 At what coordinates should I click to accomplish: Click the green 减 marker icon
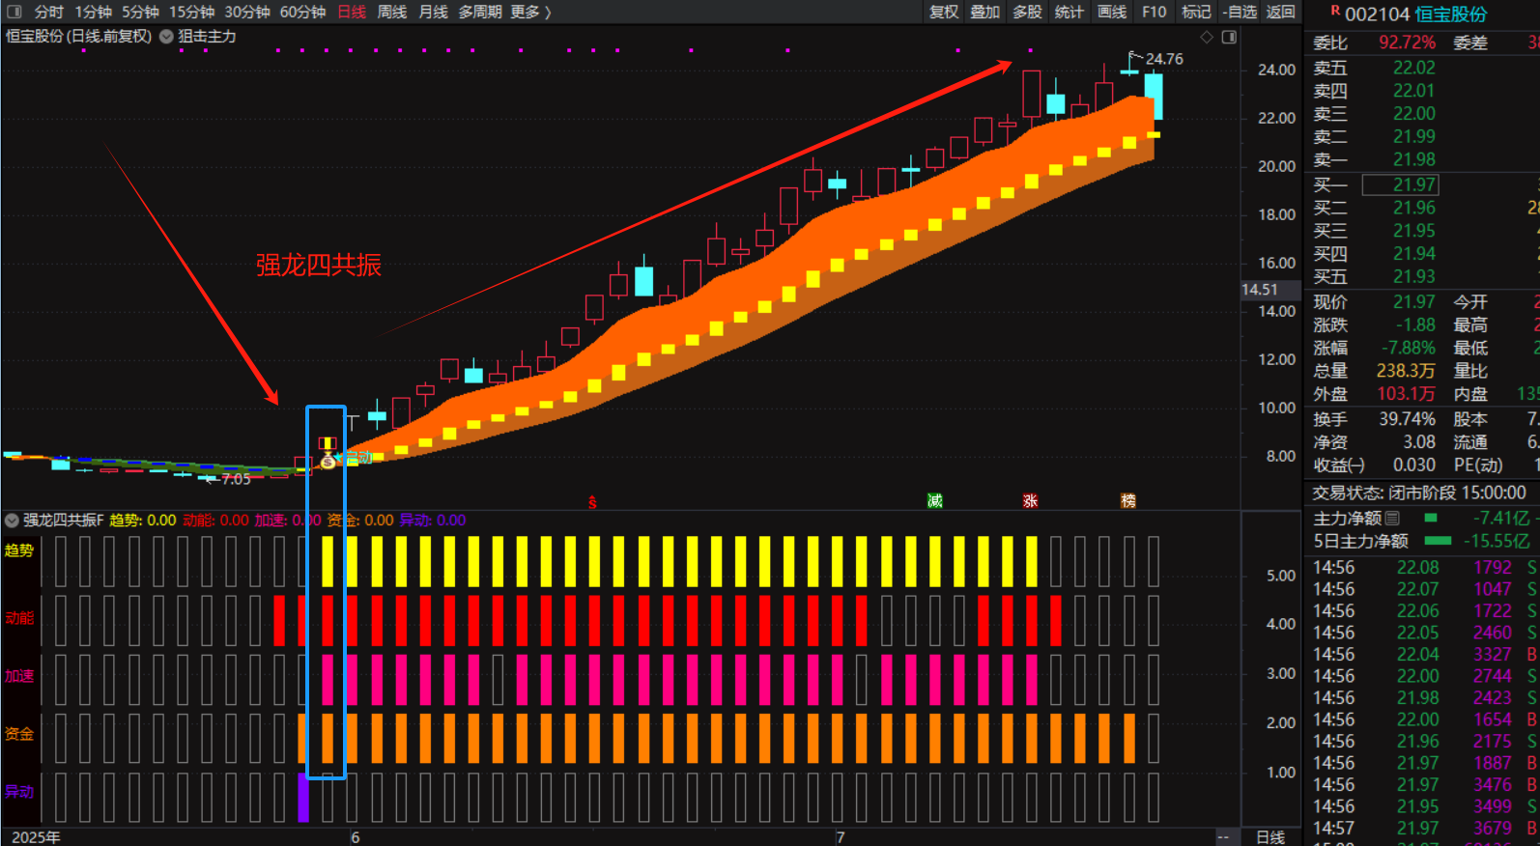(x=934, y=500)
